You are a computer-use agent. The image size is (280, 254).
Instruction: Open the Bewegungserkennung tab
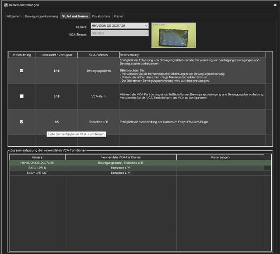pyautogui.click(x=42, y=16)
